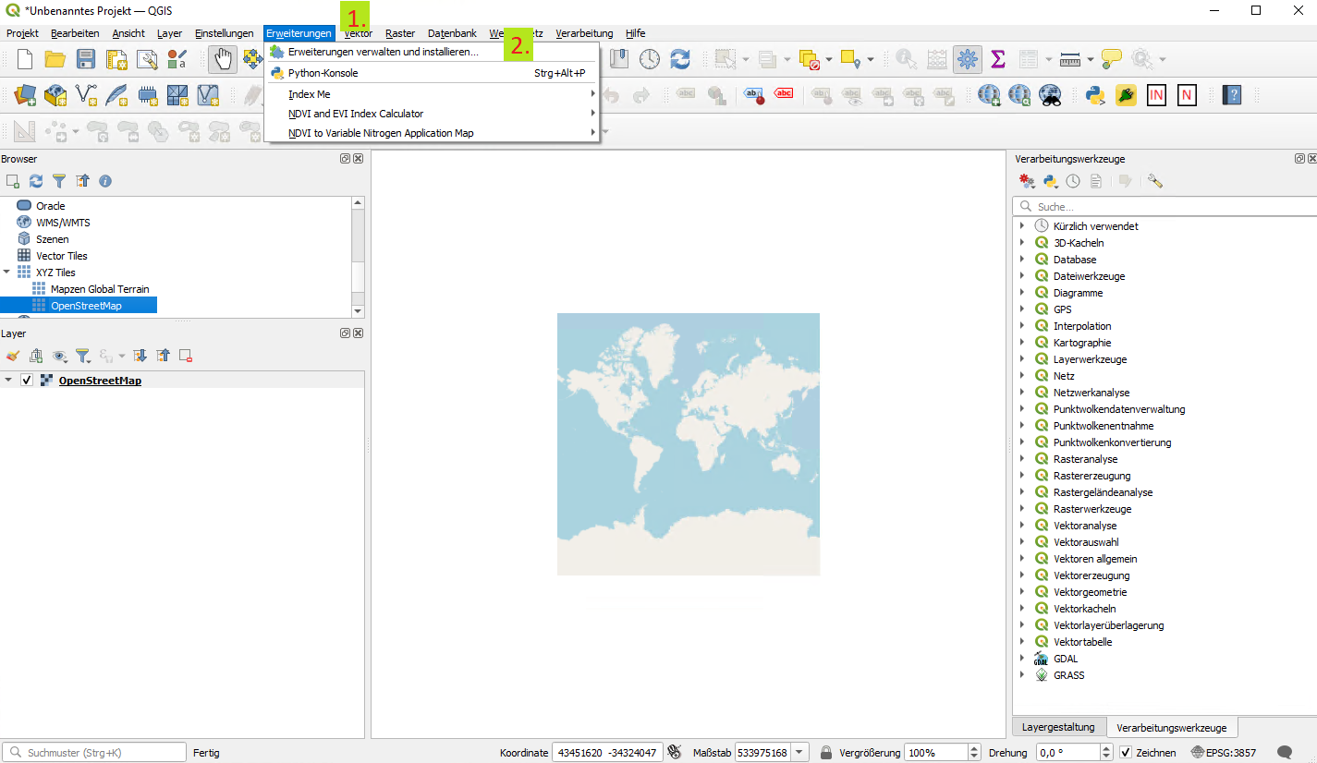Image resolution: width=1317 pixels, height=763 pixels.
Task: Toggle the scale lock padlock icon
Action: [x=826, y=752]
